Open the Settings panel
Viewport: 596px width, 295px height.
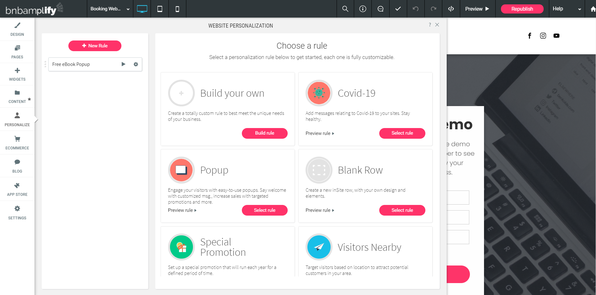click(17, 212)
